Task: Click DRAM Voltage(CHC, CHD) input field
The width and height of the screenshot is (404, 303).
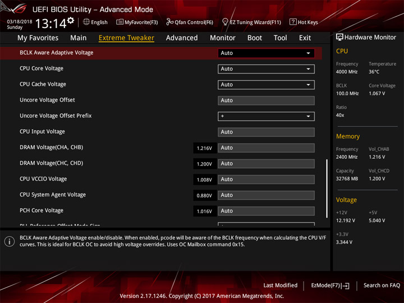Action: click(x=266, y=164)
